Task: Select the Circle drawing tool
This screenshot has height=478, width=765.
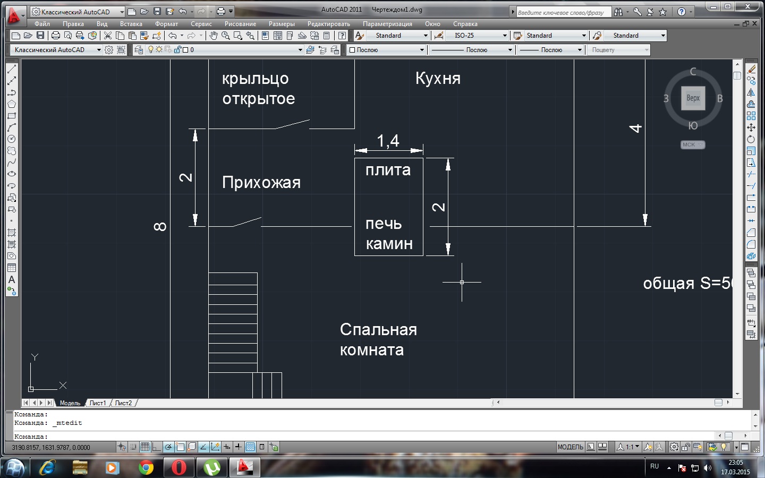Action: [12, 139]
